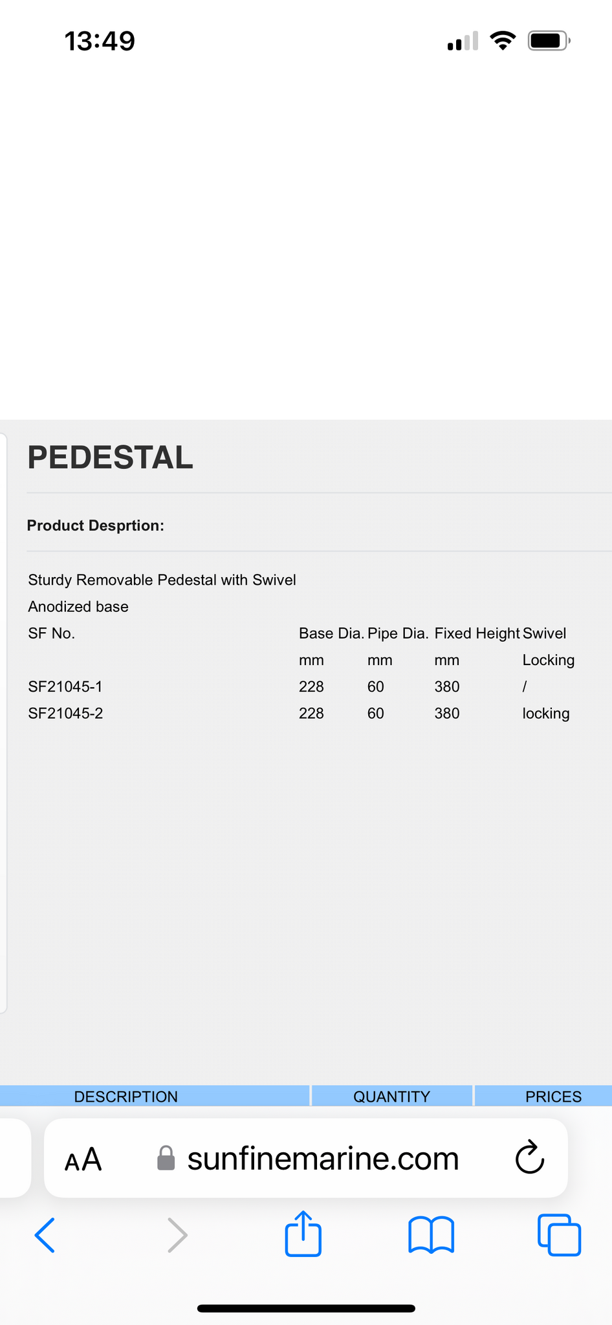Image resolution: width=612 pixels, height=1325 pixels.
Task: Tap the SF21045-1 product row
Action: coord(301,686)
